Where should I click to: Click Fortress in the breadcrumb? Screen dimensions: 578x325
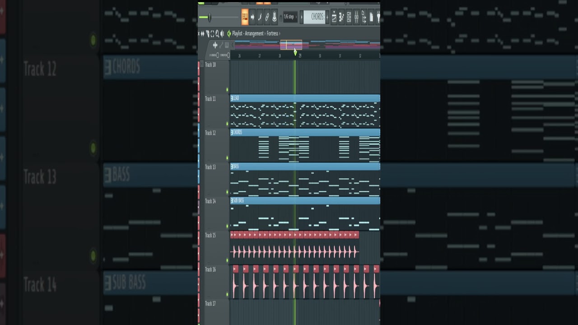[272, 34]
